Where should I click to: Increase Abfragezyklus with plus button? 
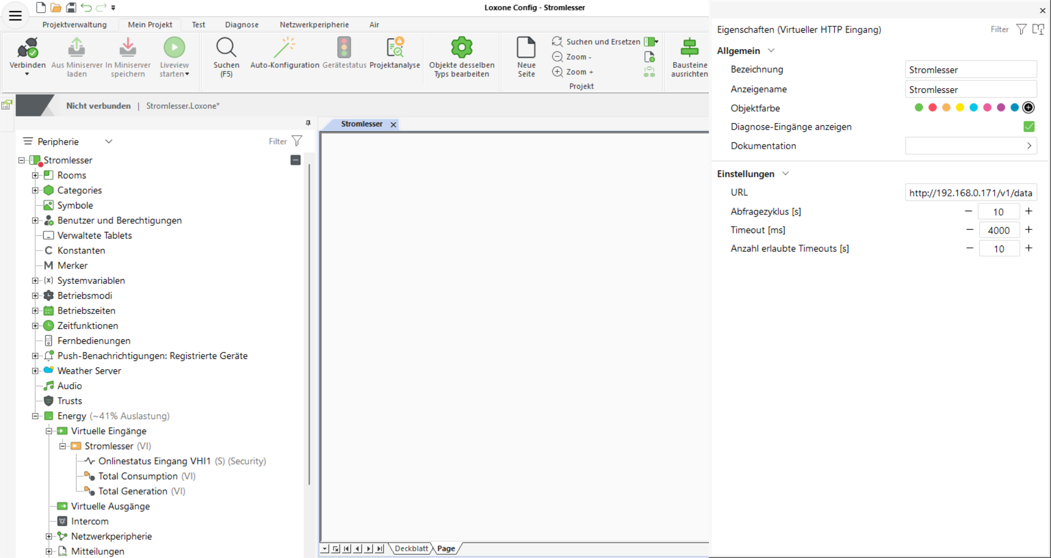[x=1029, y=212]
